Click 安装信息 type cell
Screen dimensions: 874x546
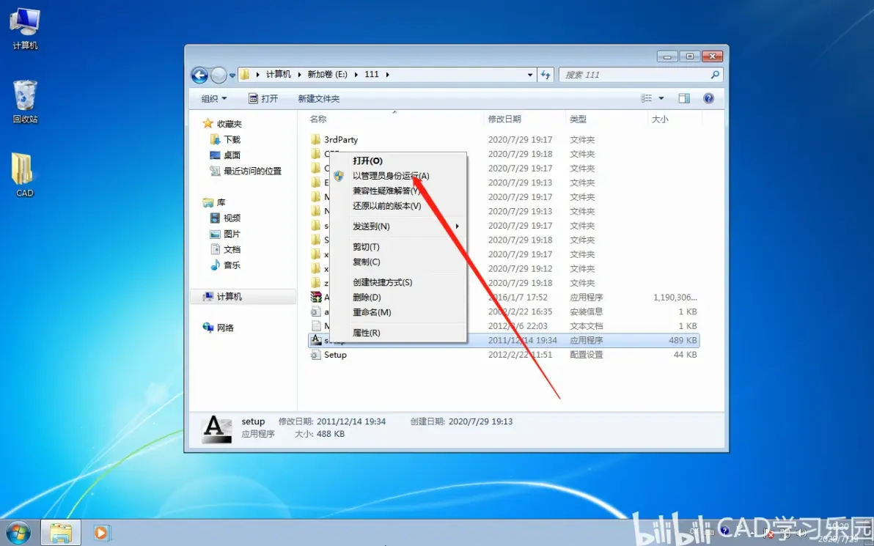point(587,312)
